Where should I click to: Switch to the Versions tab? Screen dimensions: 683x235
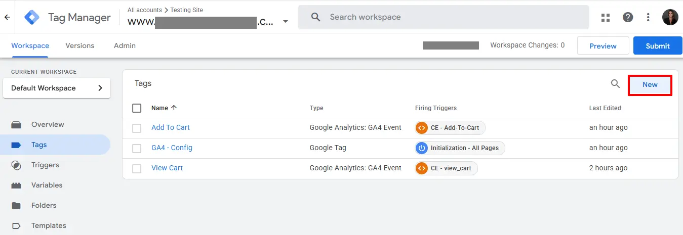click(80, 45)
